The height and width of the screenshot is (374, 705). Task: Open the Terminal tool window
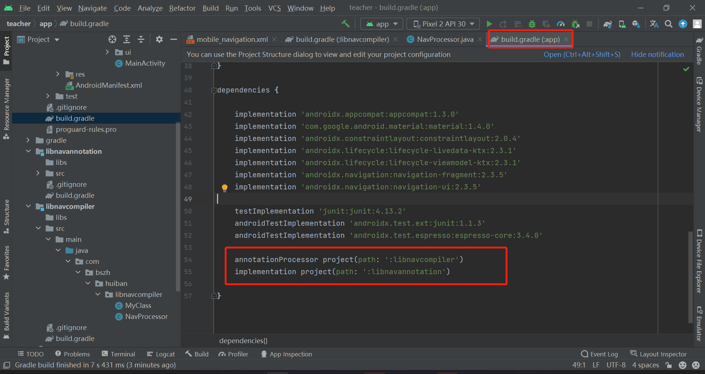pos(118,354)
